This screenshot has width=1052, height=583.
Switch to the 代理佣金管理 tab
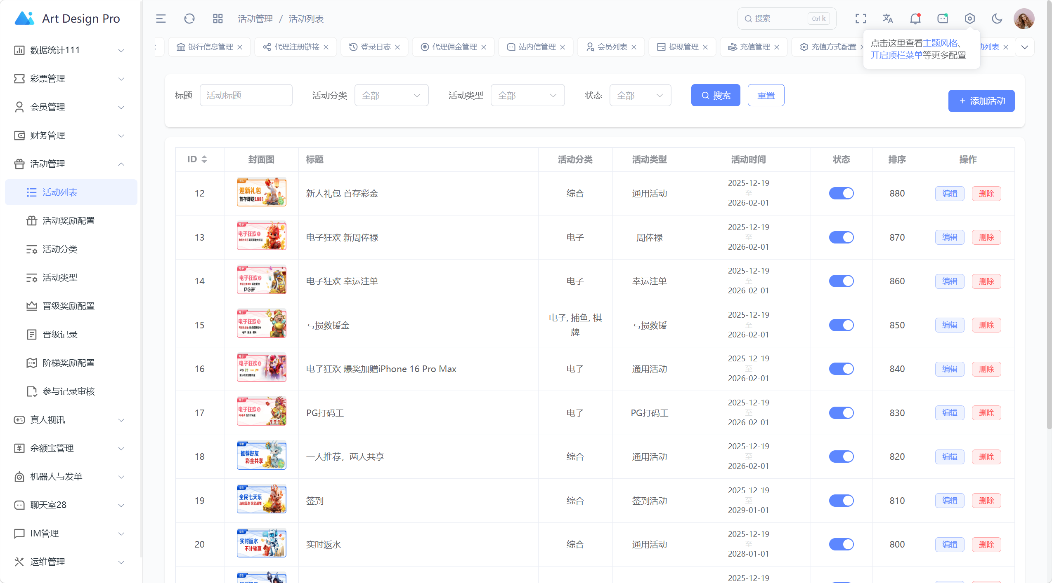coord(453,47)
